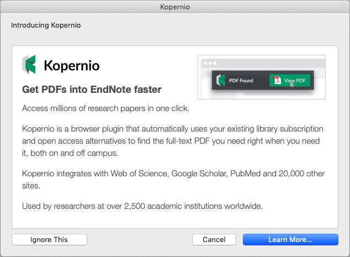Click the Kopernio wordmark beside the logo
The height and width of the screenshot is (257, 350).
point(72,66)
